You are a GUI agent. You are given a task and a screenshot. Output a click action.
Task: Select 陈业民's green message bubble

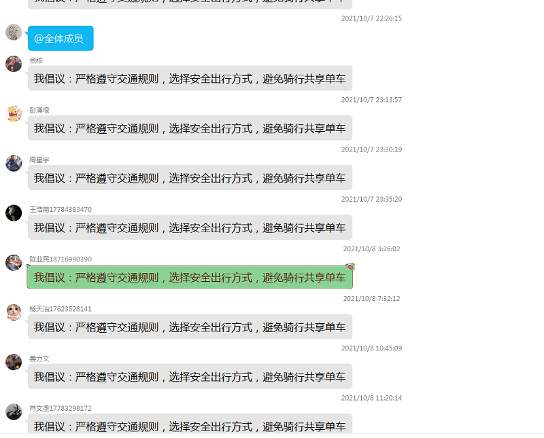tap(190, 278)
